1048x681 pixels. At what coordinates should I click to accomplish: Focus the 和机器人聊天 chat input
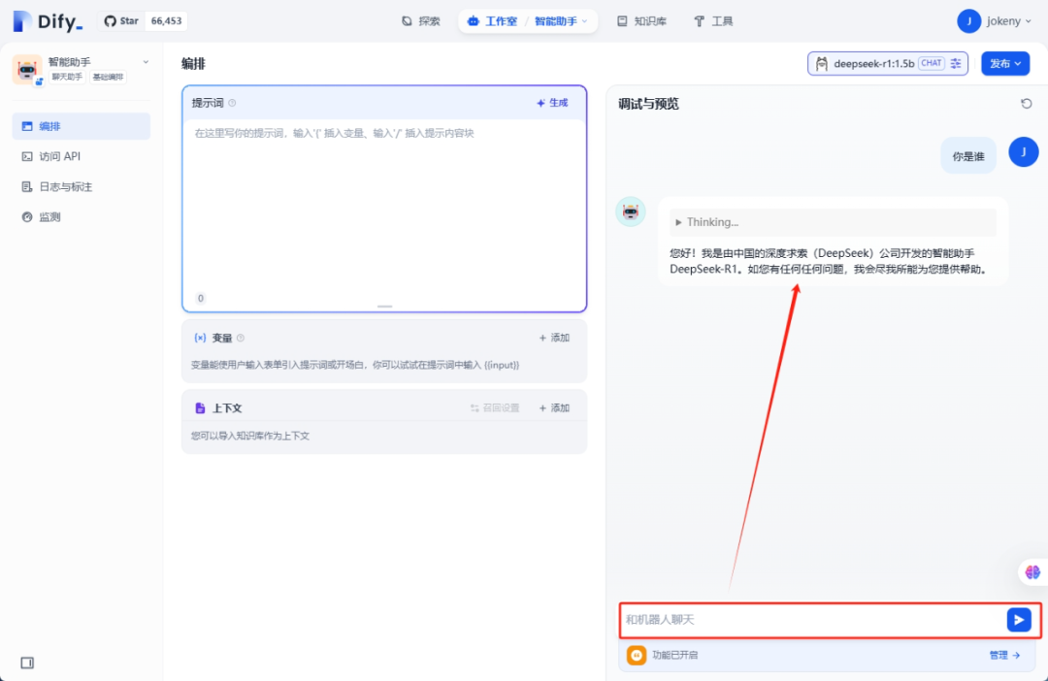pos(812,620)
